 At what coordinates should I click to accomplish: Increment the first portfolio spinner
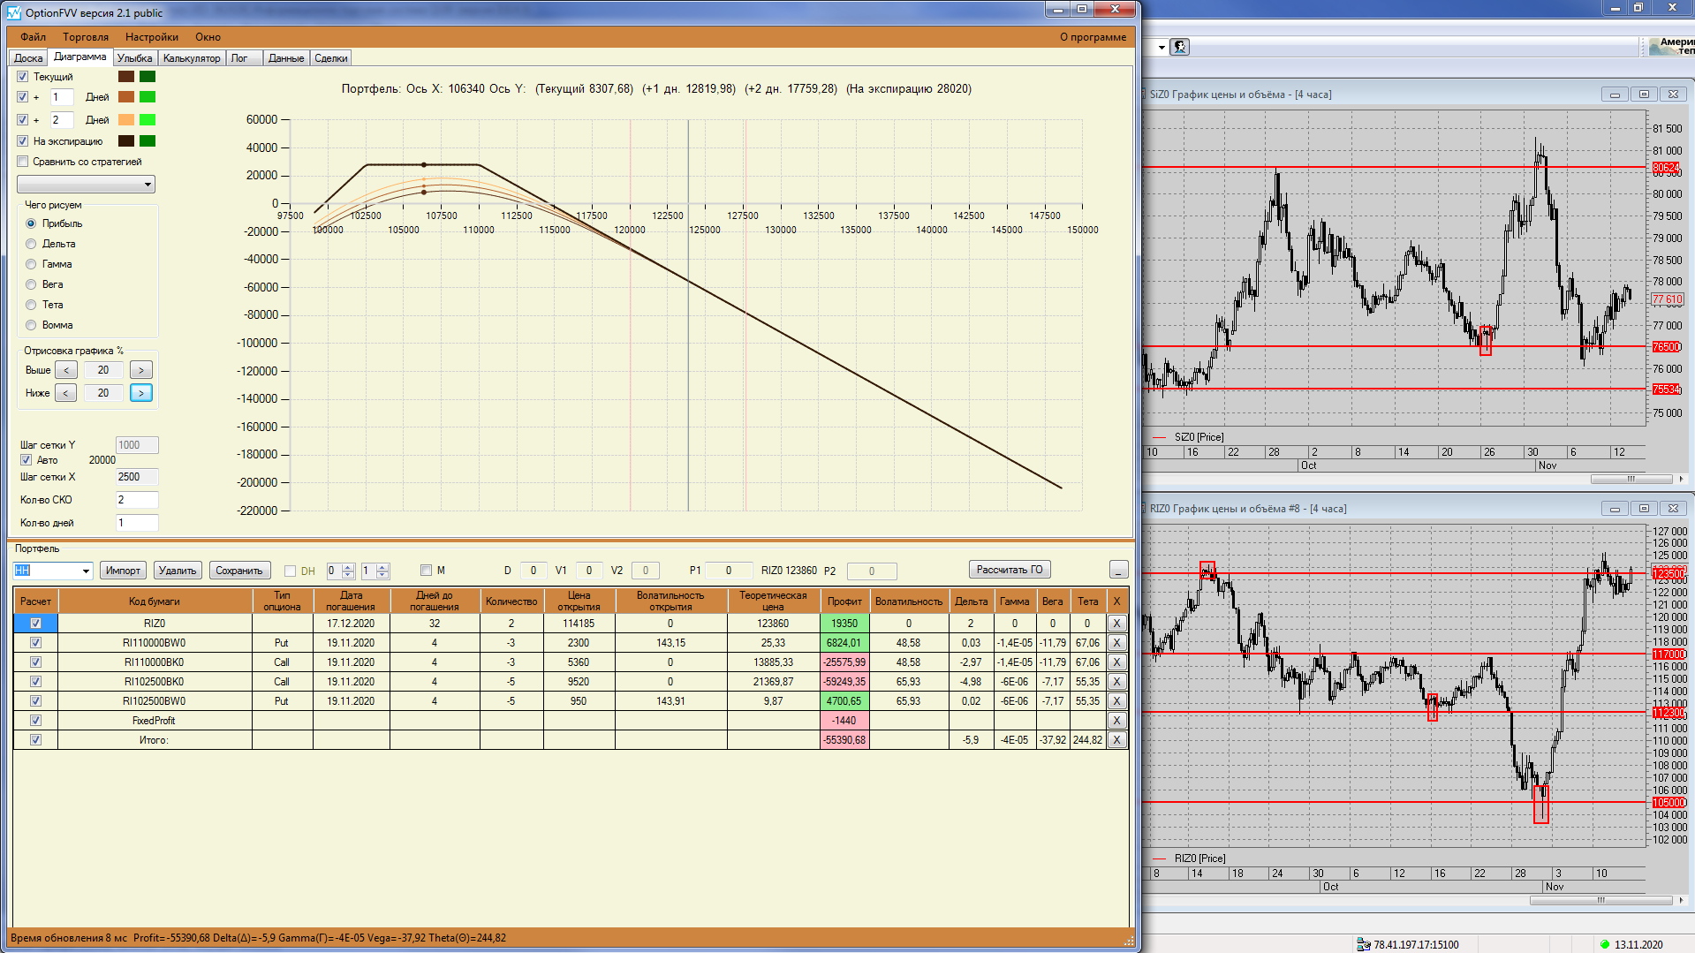pyautogui.click(x=348, y=567)
